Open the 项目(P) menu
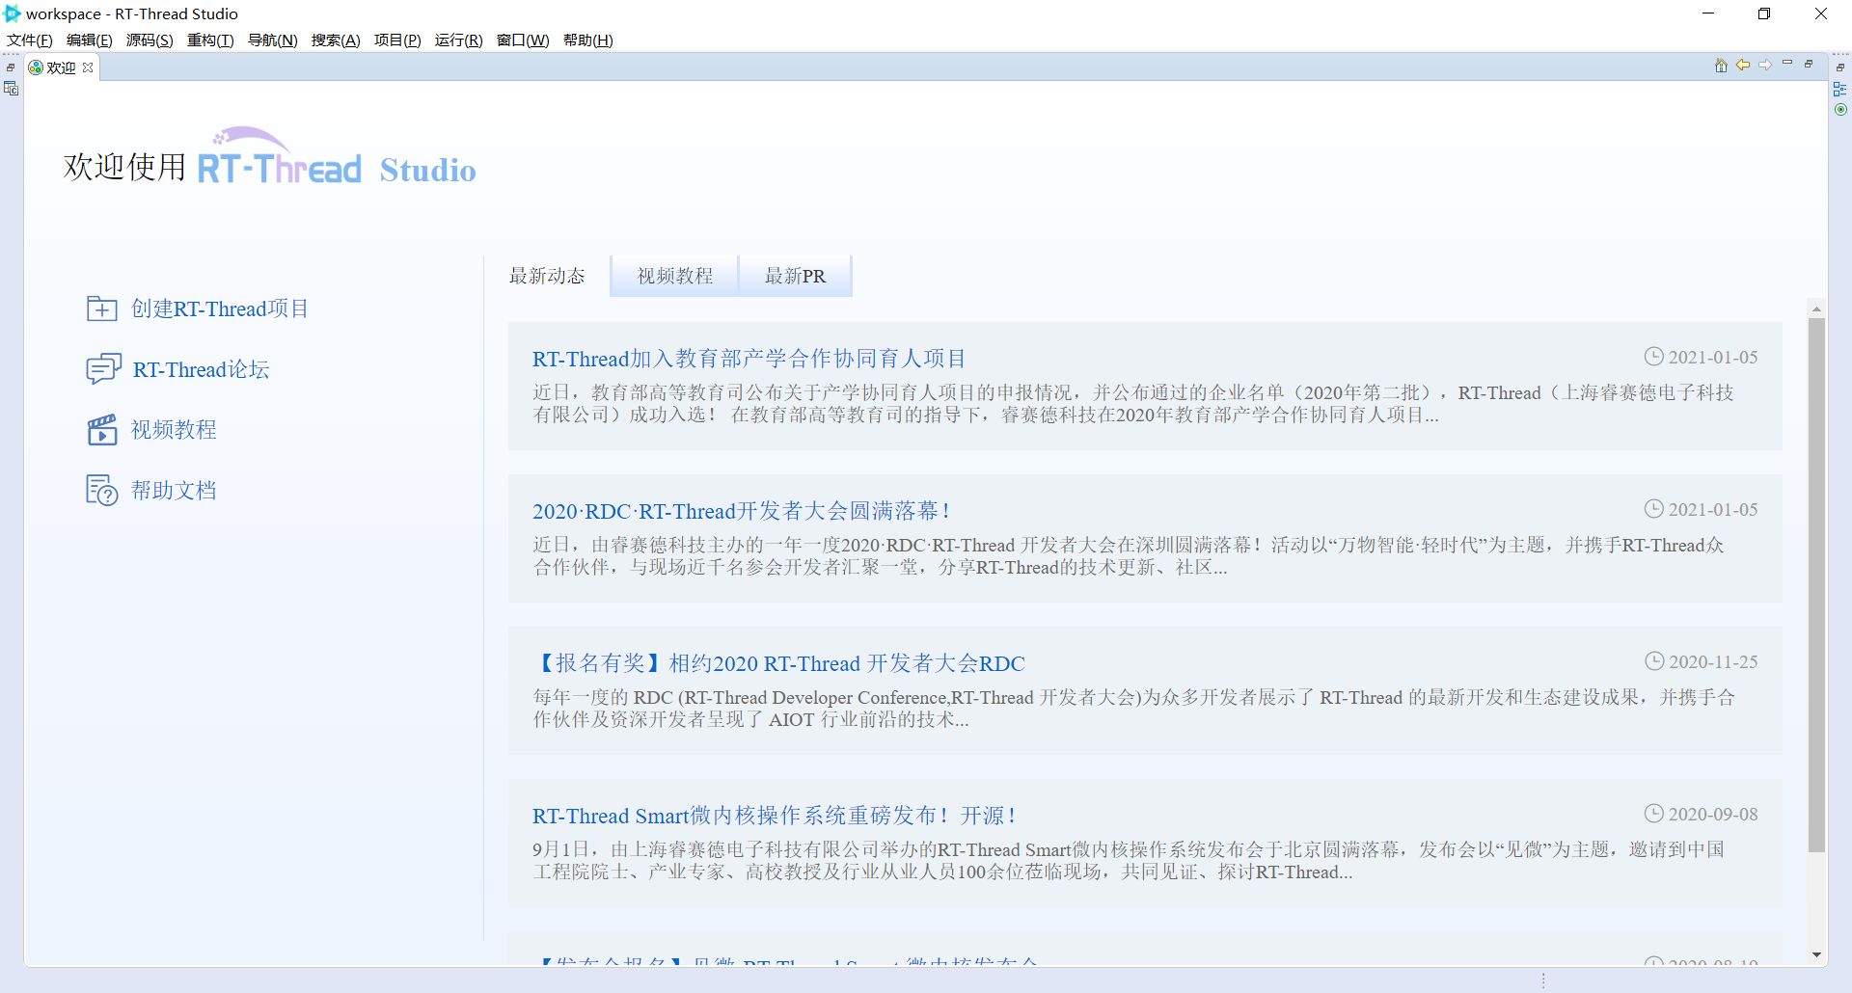This screenshot has width=1852, height=993. click(397, 40)
